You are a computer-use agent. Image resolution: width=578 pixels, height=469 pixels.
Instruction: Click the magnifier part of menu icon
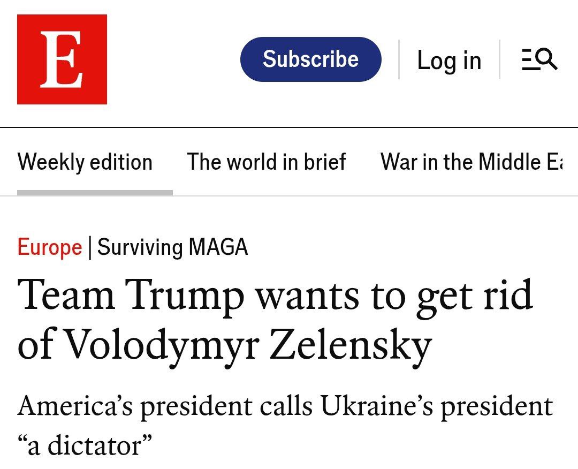tap(547, 58)
